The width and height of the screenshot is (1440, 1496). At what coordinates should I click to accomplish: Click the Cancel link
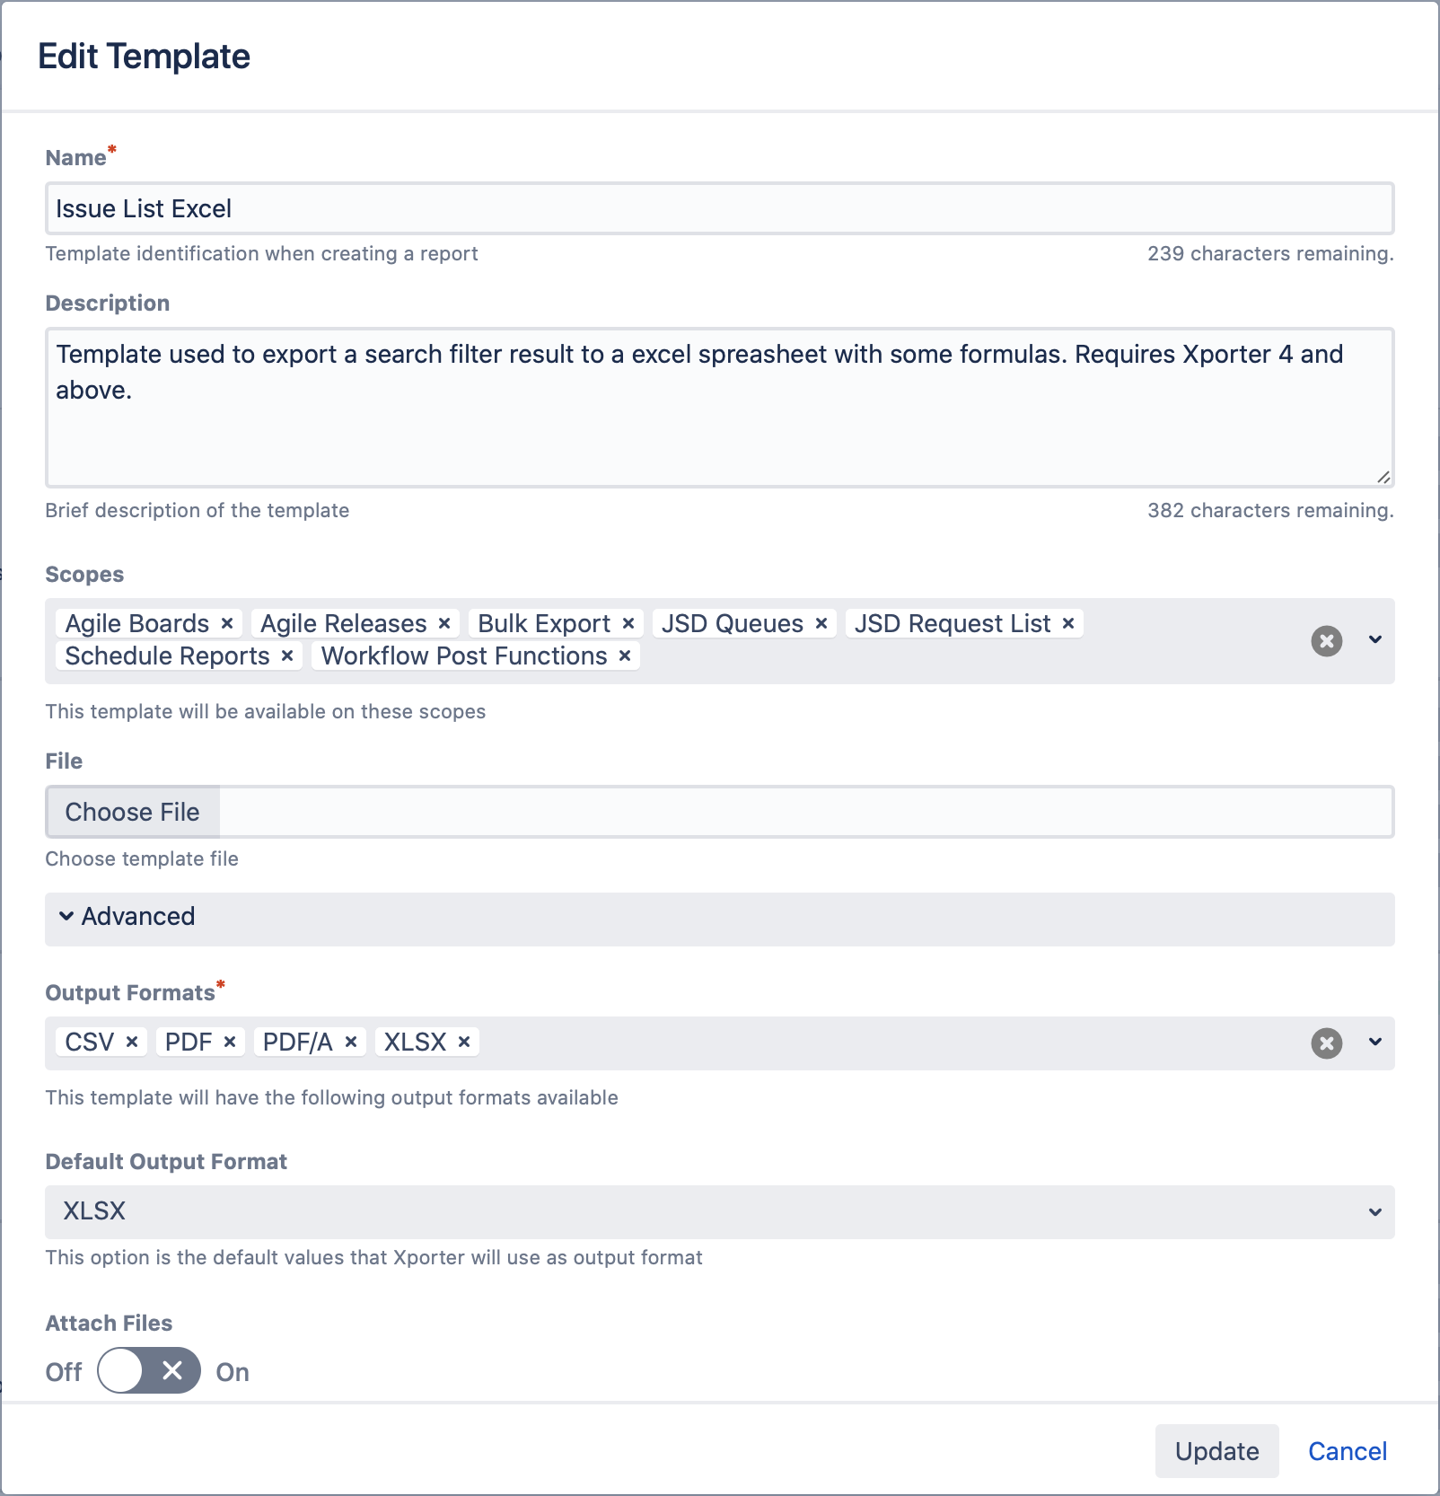tap(1347, 1451)
